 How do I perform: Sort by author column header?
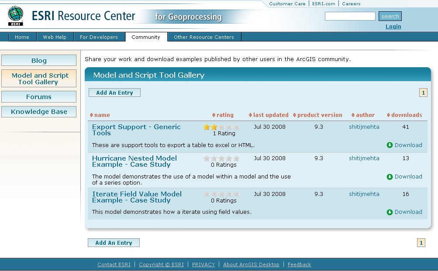click(x=365, y=115)
